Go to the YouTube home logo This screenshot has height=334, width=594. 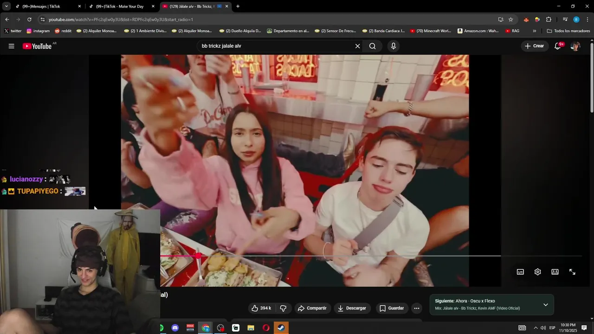pos(37,46)
